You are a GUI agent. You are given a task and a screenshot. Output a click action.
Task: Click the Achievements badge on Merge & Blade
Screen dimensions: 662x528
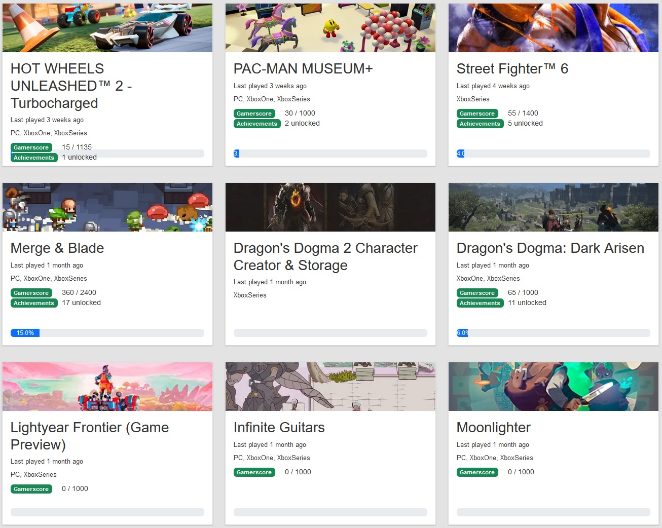pyautogui.click(x=34, y=303)
